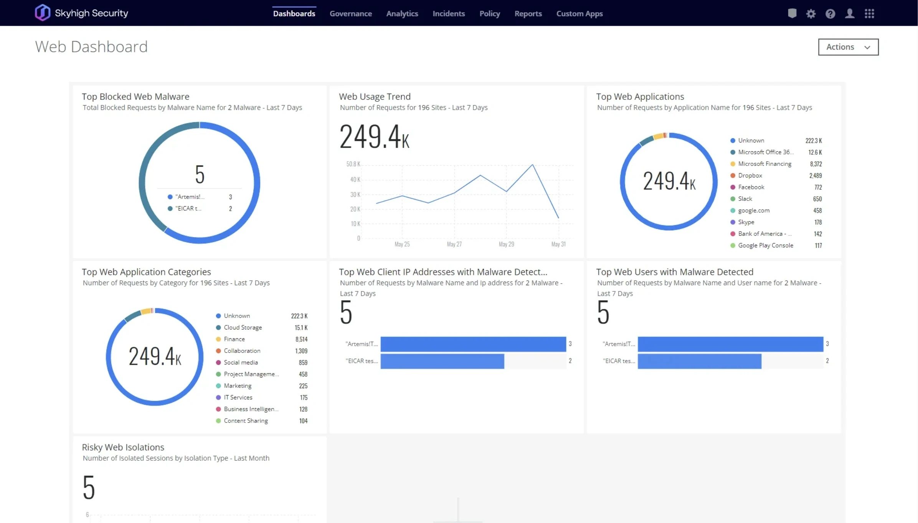The height and width of the screenshot is (523, 918).
Task: Open the Actions dropdown
Action: 848,47
